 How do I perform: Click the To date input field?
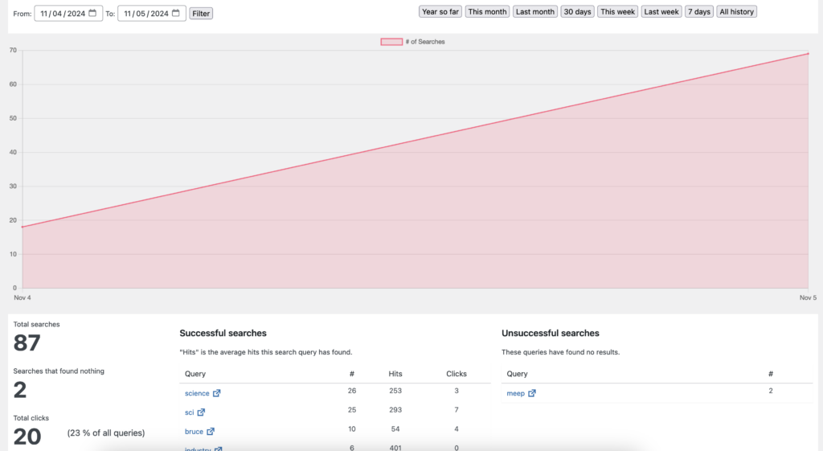tap(145, 14)
